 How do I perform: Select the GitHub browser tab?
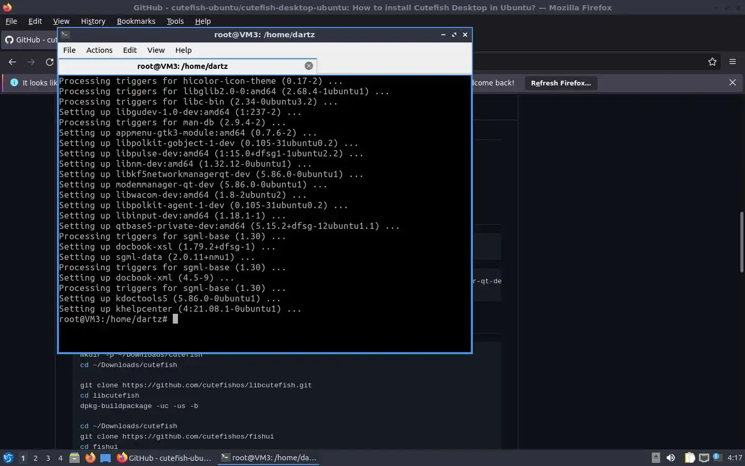tap(30, 40)
